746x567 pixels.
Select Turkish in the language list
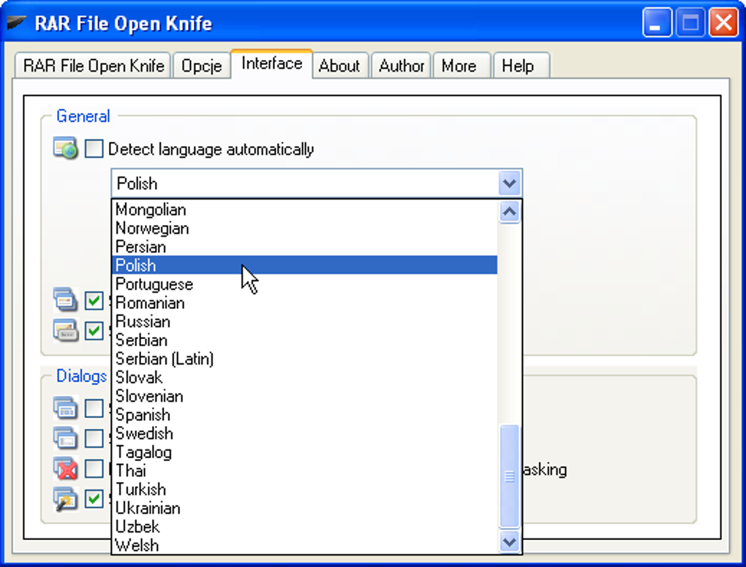click(304, 489)
